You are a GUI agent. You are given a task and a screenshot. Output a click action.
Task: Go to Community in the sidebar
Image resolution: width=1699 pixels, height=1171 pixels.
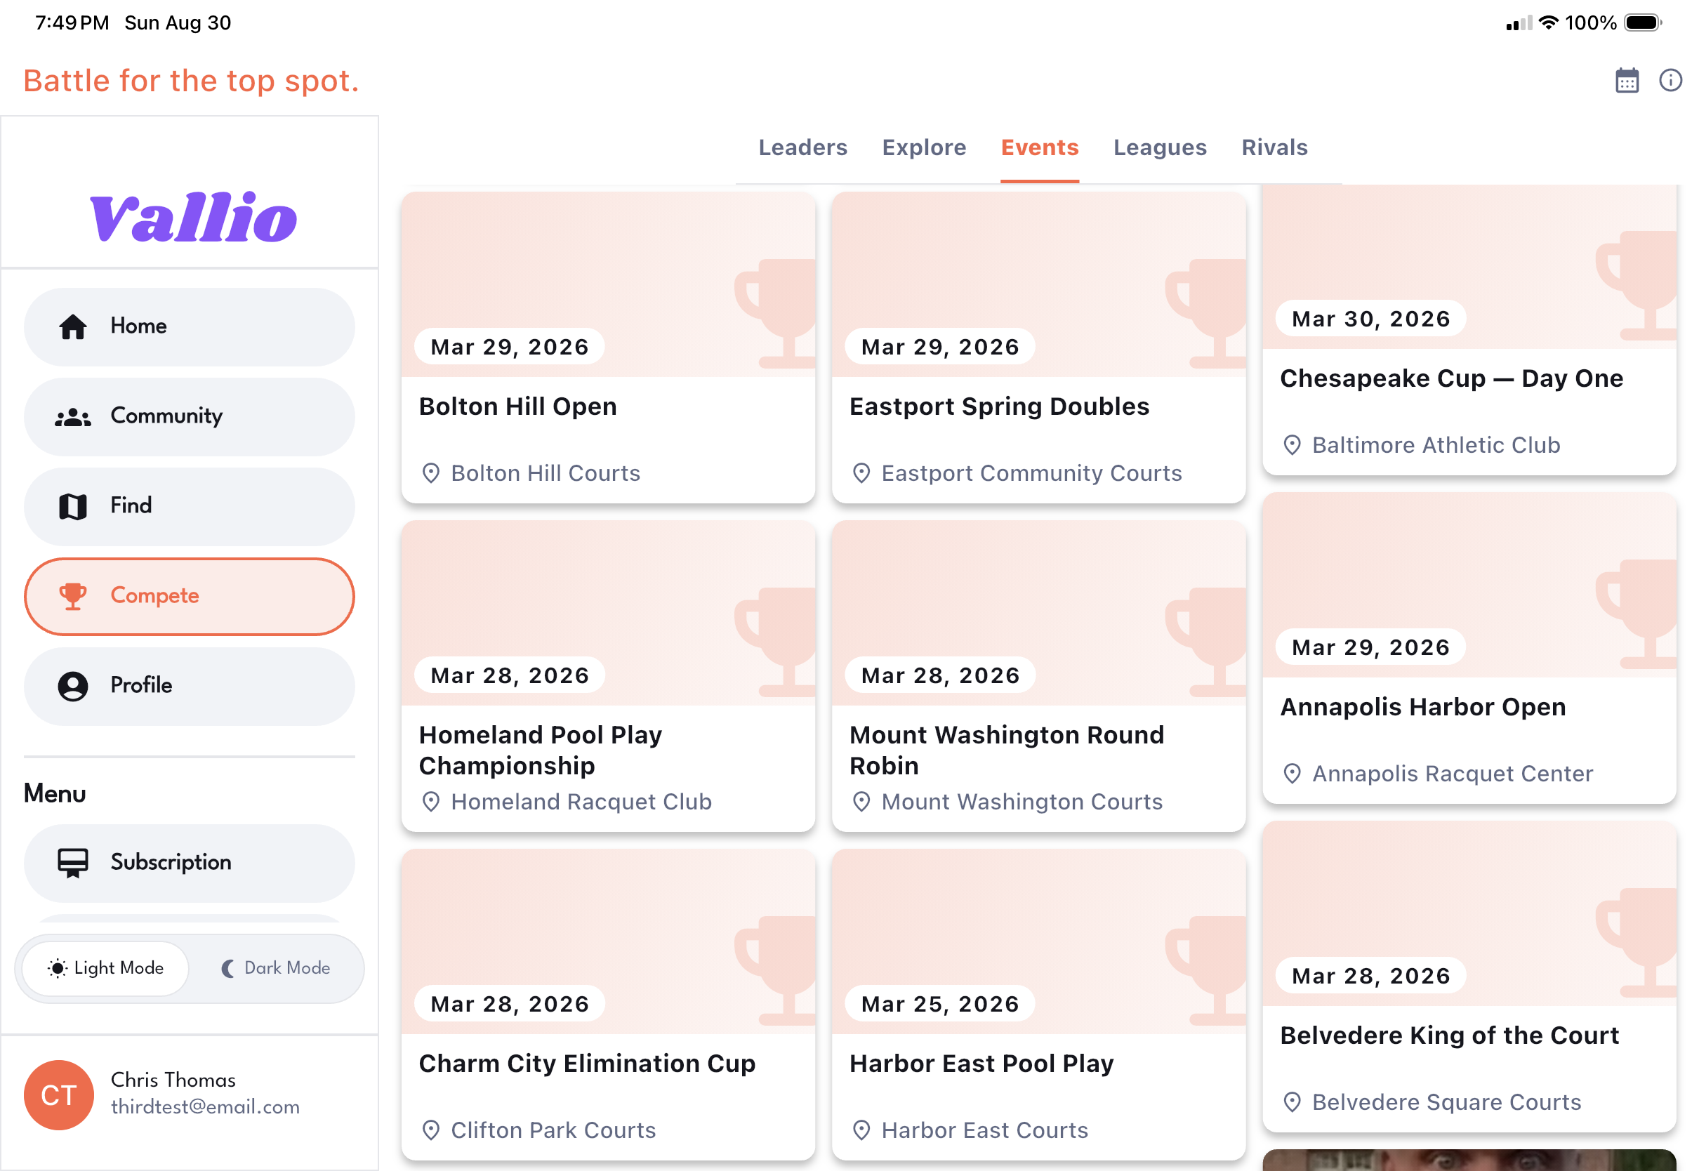tap(190, 417)
